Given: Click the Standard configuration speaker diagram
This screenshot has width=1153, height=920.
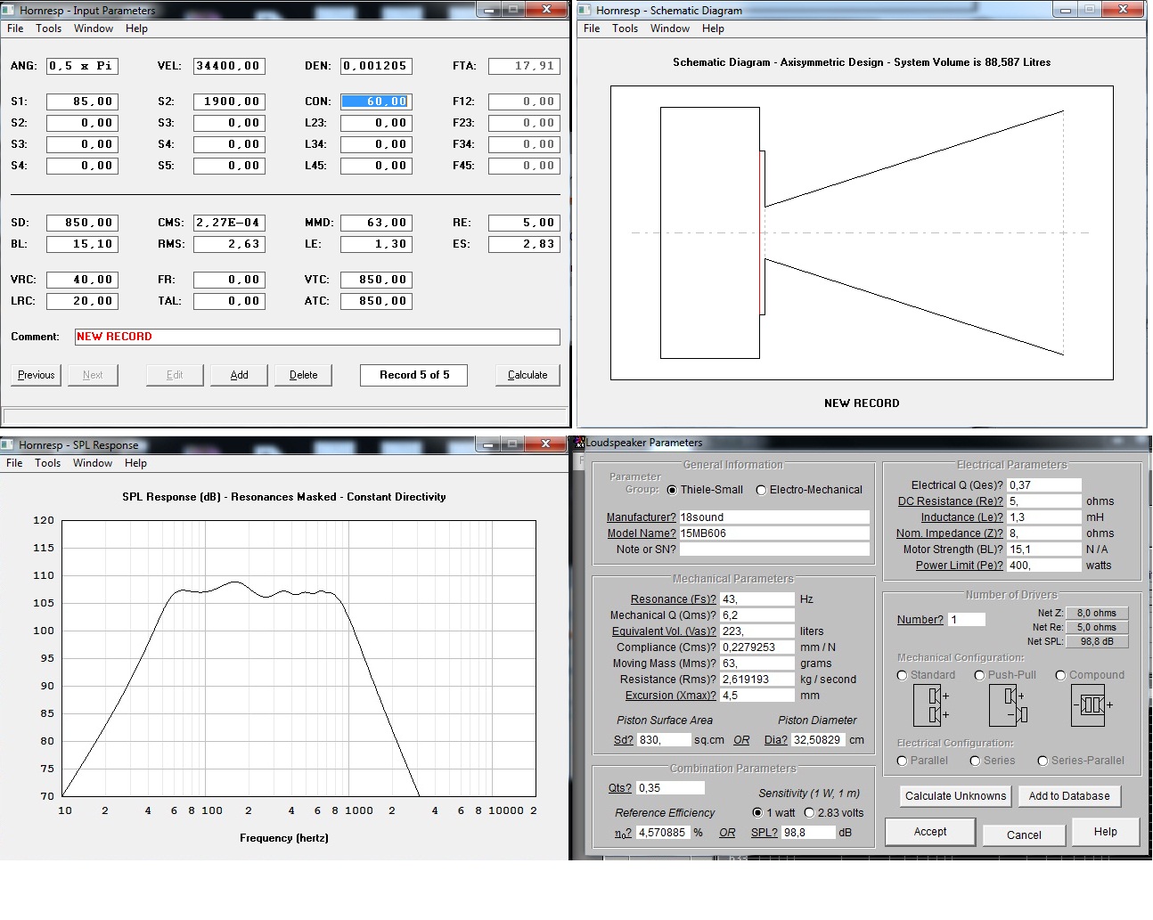Looking at the screenshot, I should pyautogui.click(x=932, y=705).
